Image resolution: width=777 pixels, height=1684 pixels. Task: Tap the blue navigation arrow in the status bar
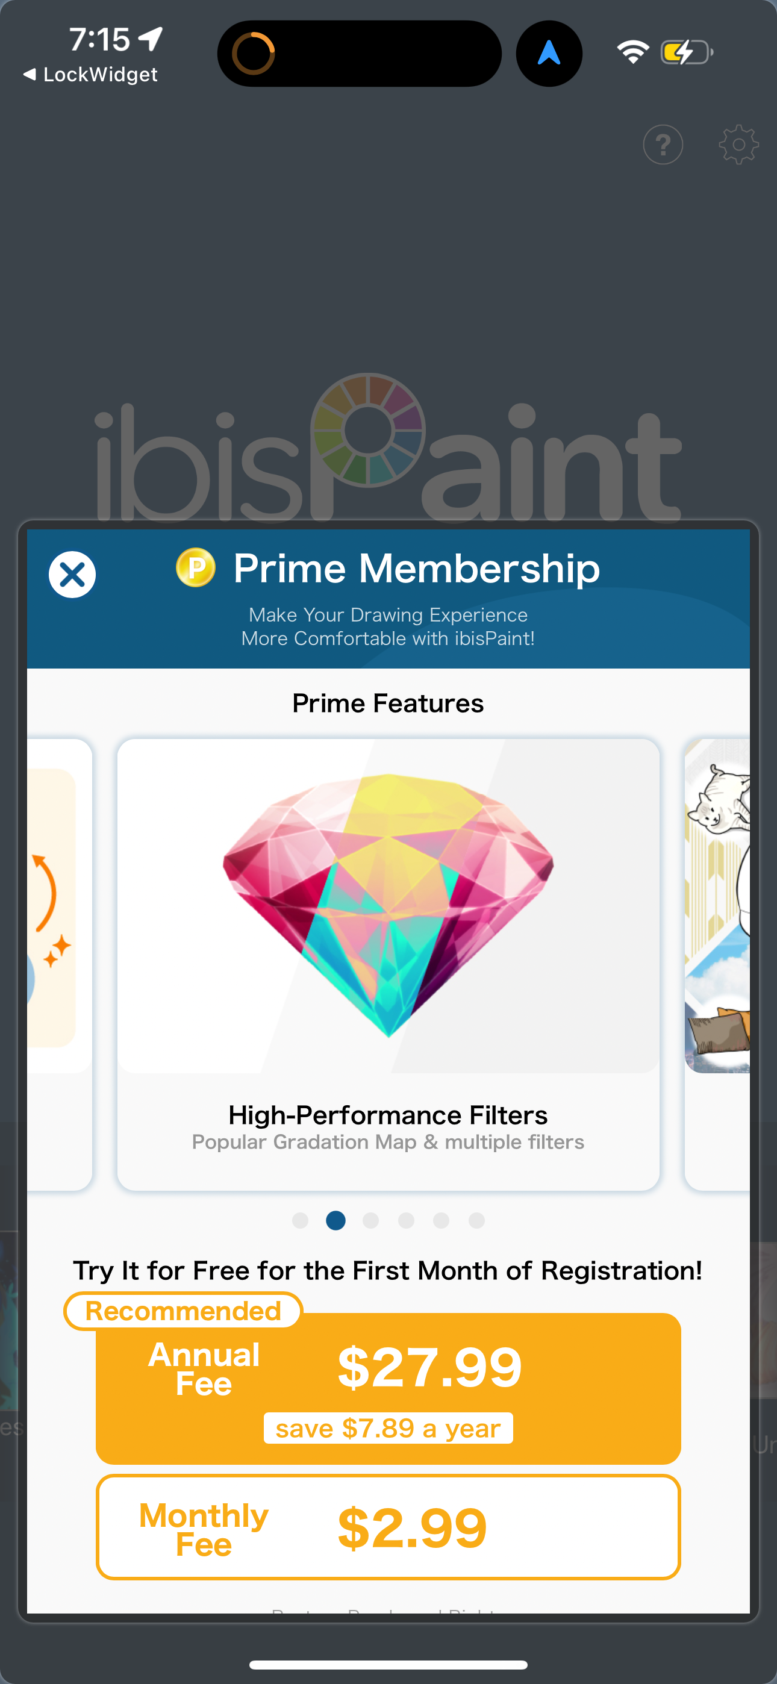549,53
